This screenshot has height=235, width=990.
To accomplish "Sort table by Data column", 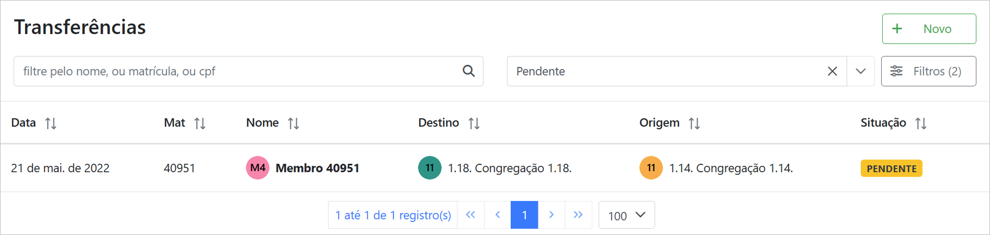I will (x=51, y=124).
